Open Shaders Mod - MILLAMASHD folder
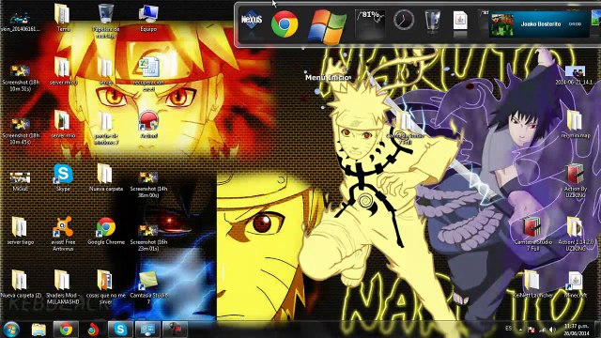 click(x=63, y=286)
